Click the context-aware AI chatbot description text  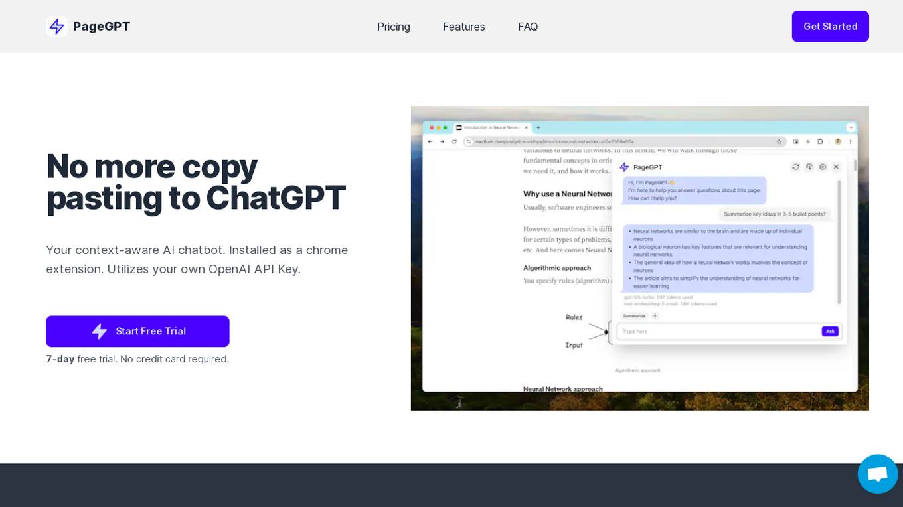pos(197,259)
